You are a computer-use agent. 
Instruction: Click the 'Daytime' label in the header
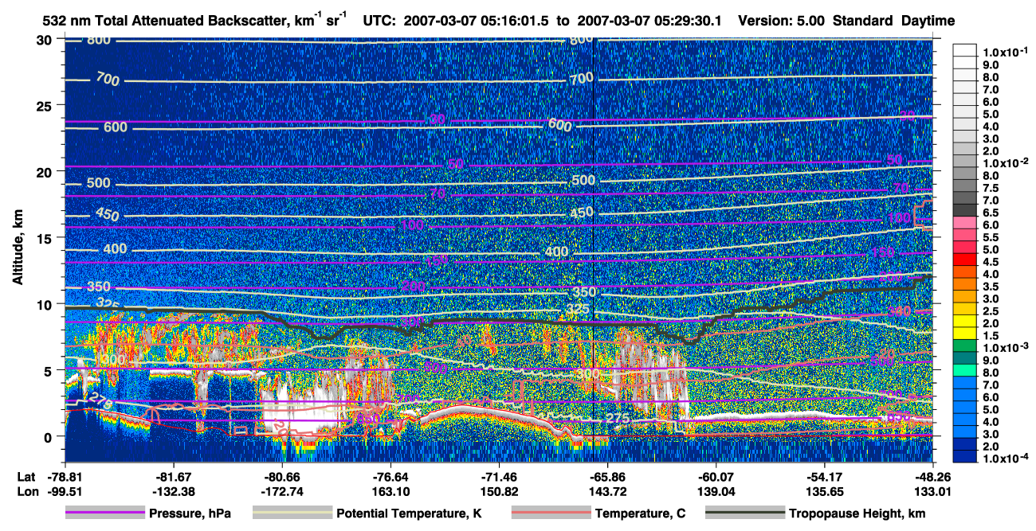coord(928,21)
